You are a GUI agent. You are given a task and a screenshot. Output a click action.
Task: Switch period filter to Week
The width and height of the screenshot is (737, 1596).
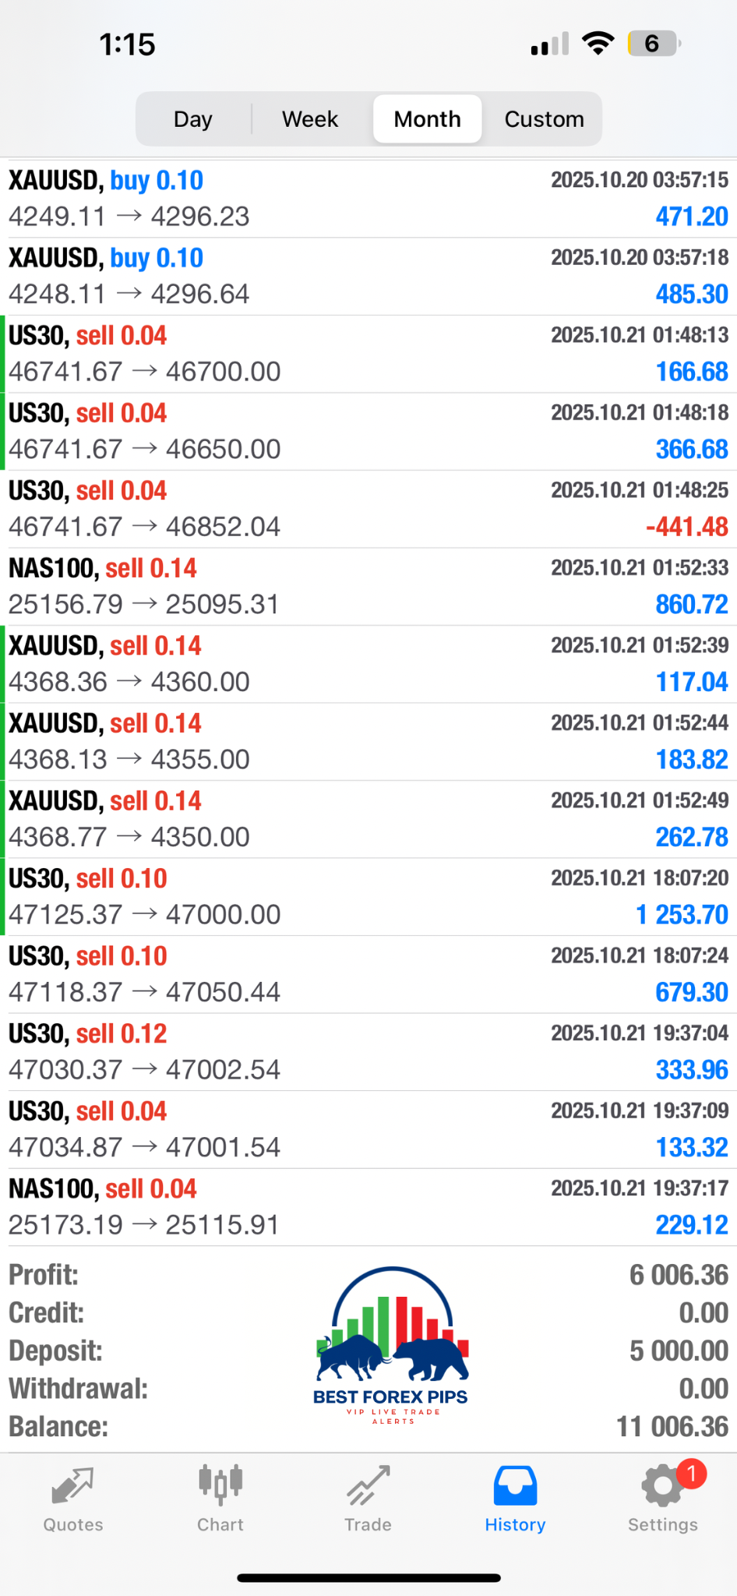point(310,119)
